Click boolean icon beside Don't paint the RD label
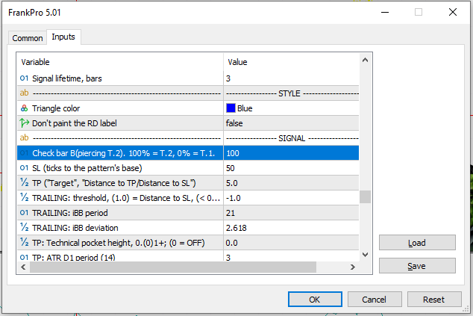This screenshot has width=473, height=316. pyautogui.click(x=24, y=123)
